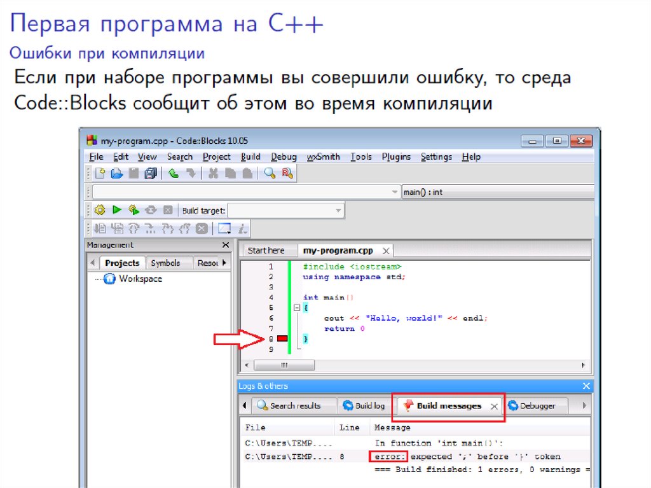Close the my-program.cpp editor tab
Image resolution: width=651 pixels, height=488 pixels.
click(x=385, y=251)
